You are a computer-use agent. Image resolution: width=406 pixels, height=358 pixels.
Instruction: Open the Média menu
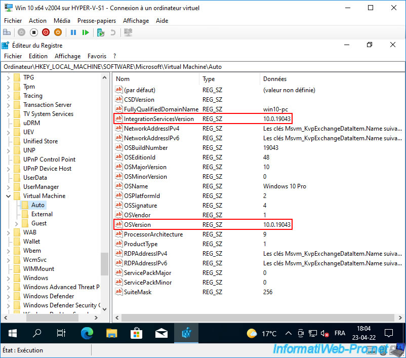[62, 21]
